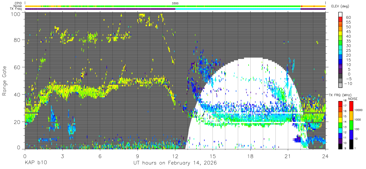Pick the black segment of TX FRQ colorbar
The image size is (366, 169).
[x=340, y=146]
